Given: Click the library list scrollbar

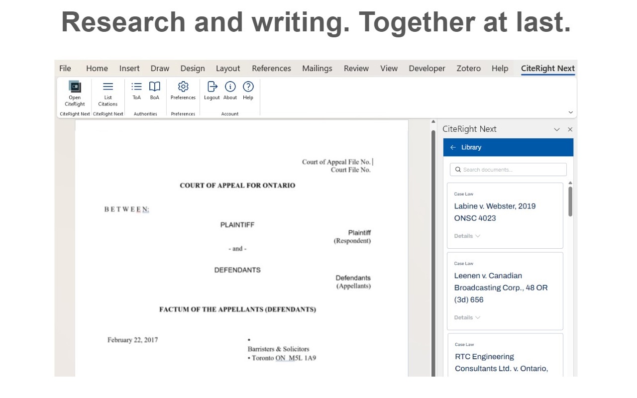Looking at the screenshot, I should 570,201.
